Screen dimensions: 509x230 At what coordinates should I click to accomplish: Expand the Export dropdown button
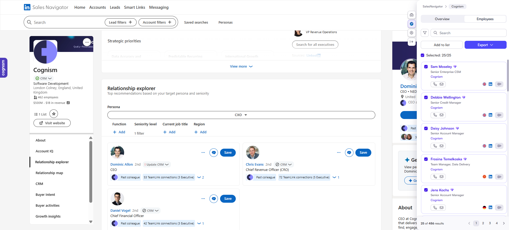coord(485,45)
